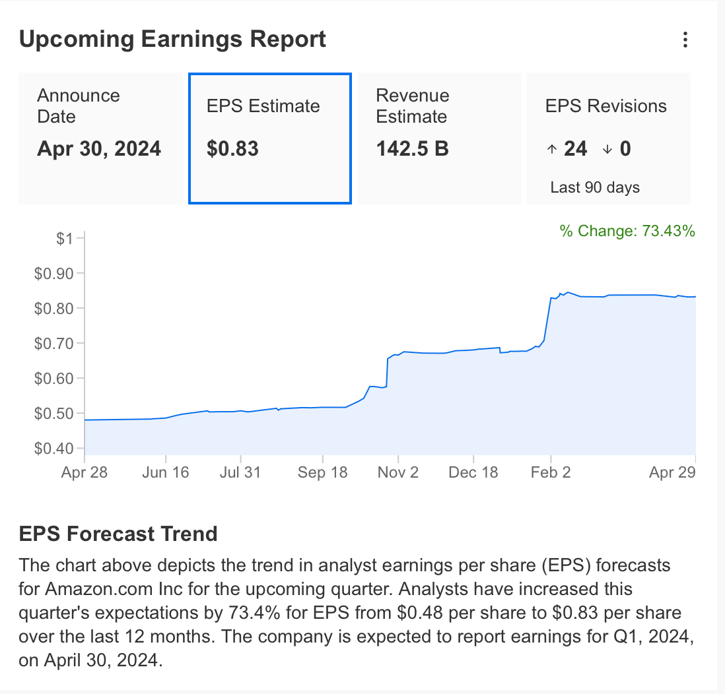Open the Announce Date details
This screenshot has width=725, height=694.
100,138
